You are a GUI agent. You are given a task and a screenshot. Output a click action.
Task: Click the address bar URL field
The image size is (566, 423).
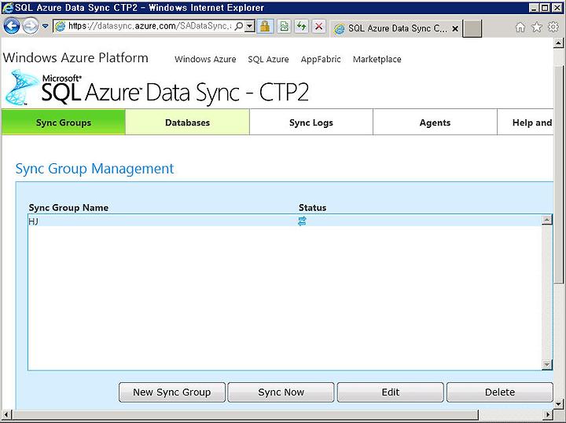149,27
